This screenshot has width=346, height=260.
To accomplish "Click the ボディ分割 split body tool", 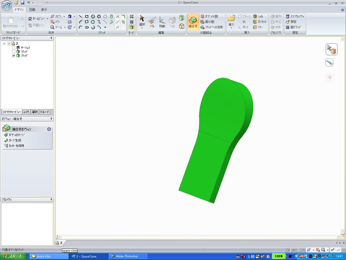I will click(209, 16).
